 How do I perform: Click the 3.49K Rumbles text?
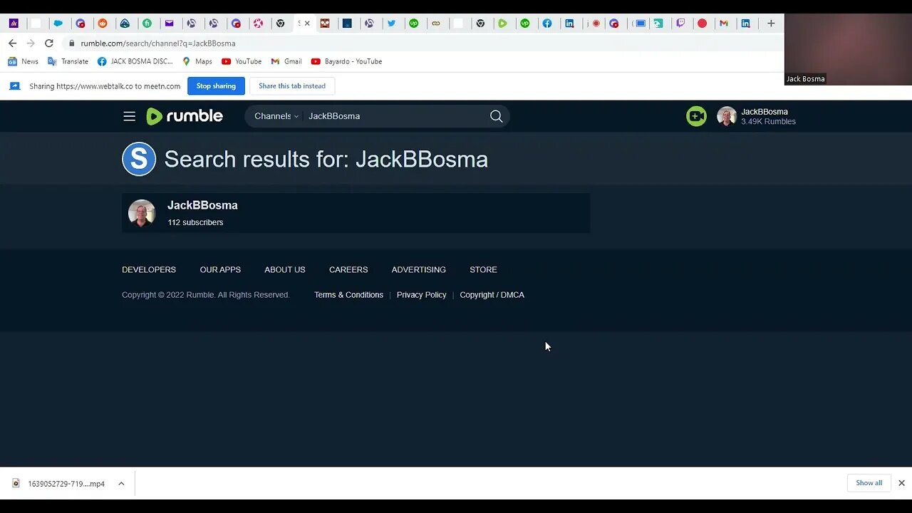pos(768,122)
